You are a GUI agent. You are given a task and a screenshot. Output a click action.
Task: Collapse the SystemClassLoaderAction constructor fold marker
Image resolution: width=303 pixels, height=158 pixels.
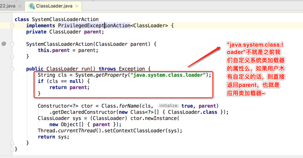click(12, 44)
